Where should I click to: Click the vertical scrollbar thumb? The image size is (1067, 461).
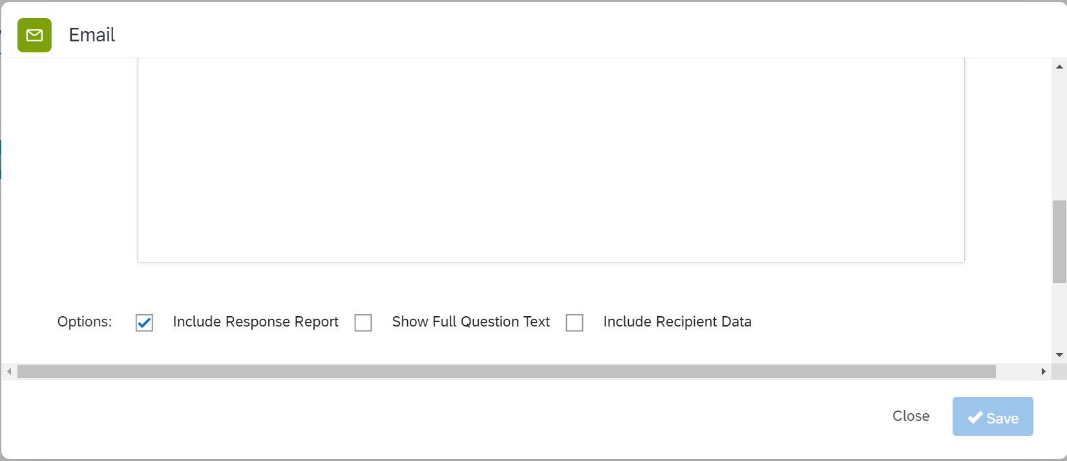click(1059, 242)
